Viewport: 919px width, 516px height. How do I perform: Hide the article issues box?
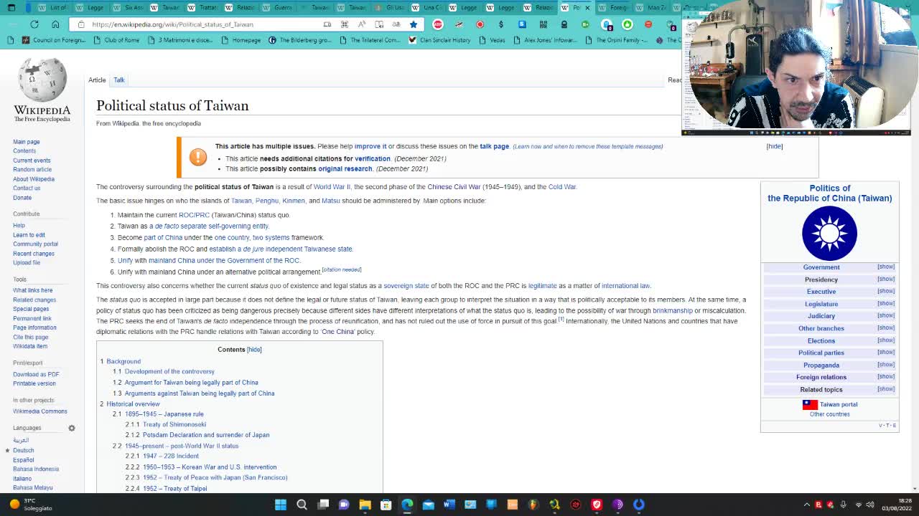(x=774, y=146)
